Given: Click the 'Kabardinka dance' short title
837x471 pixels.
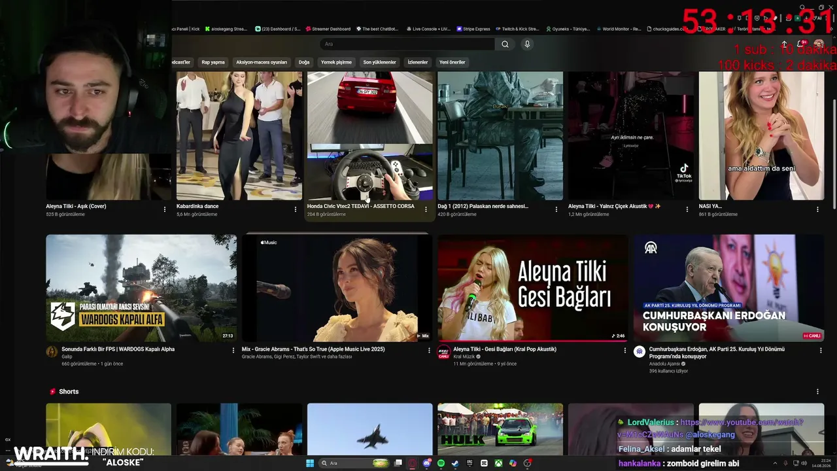Looking at the screenshot, I should (197, 206).
